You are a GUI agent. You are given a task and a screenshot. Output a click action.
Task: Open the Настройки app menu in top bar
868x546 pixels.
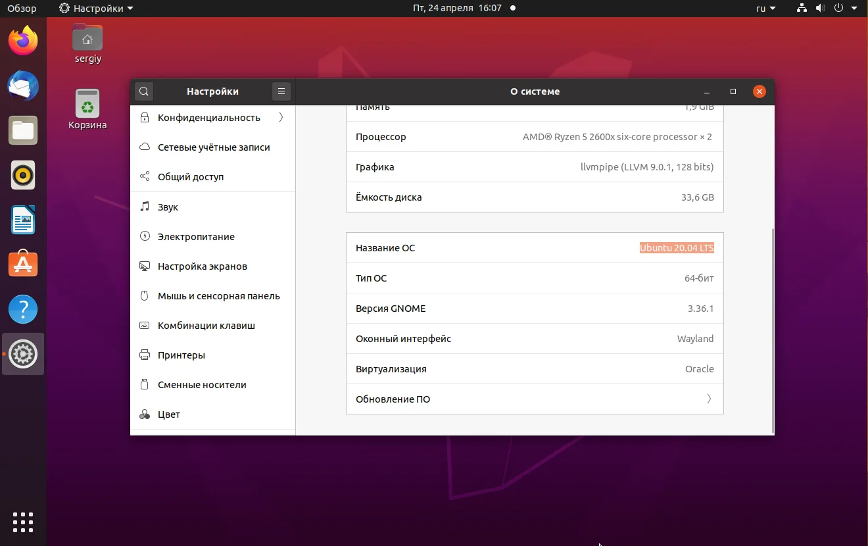[96, 9]
